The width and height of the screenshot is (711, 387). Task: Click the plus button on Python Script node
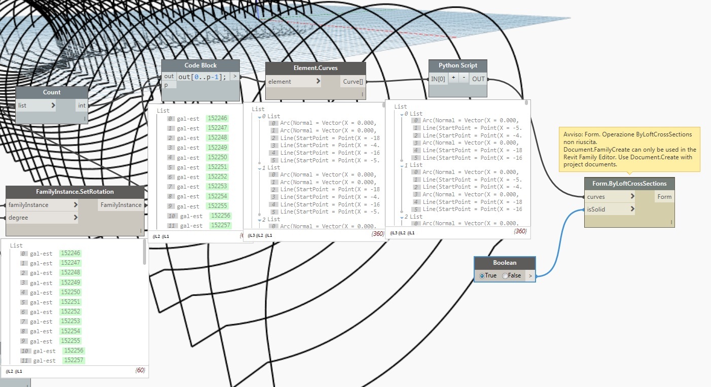454,78
